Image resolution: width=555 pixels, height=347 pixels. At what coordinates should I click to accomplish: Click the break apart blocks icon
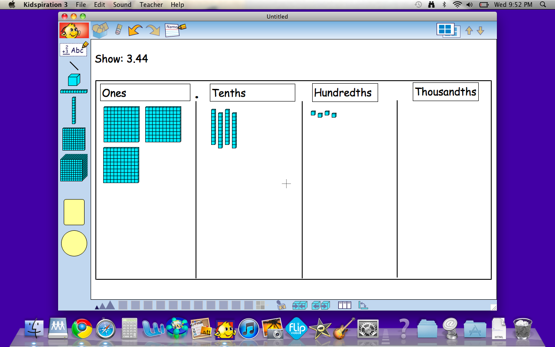[321, 305]
